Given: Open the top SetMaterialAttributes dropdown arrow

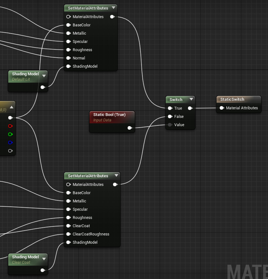Looking at the screenshot, I should tap(113, 8).
